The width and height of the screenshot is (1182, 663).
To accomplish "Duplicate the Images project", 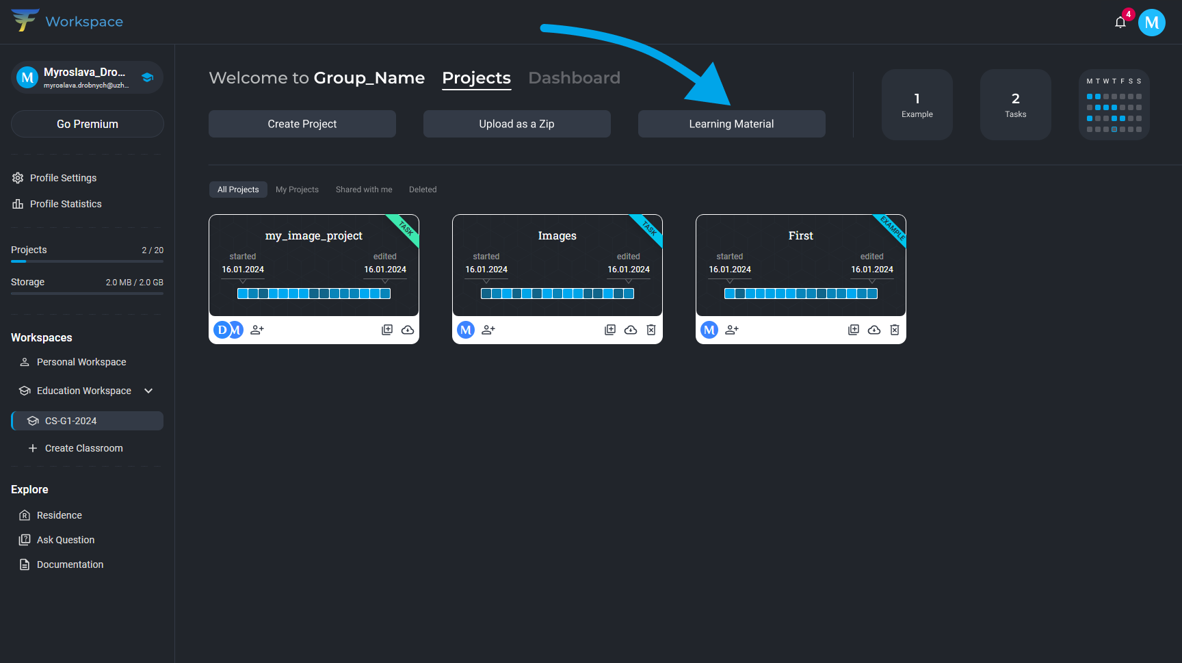I will (610, 330).
